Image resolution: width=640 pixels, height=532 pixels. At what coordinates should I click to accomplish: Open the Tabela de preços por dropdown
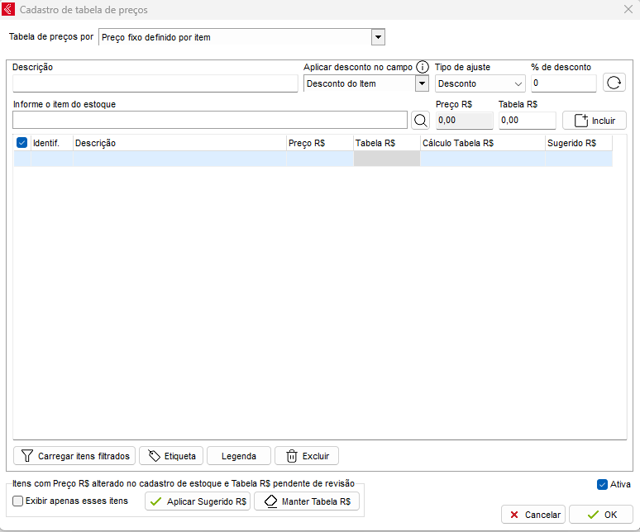(x=378, y=37)
